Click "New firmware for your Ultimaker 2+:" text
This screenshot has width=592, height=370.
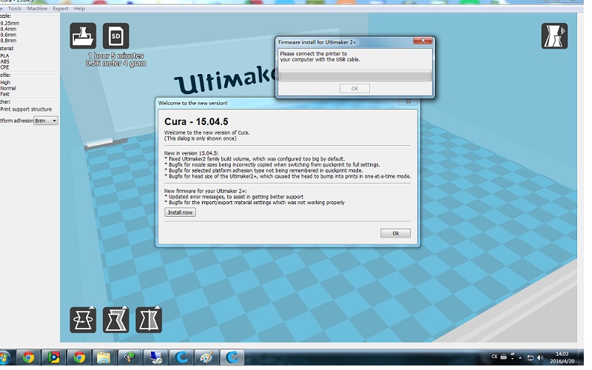(x=206, y=191)
